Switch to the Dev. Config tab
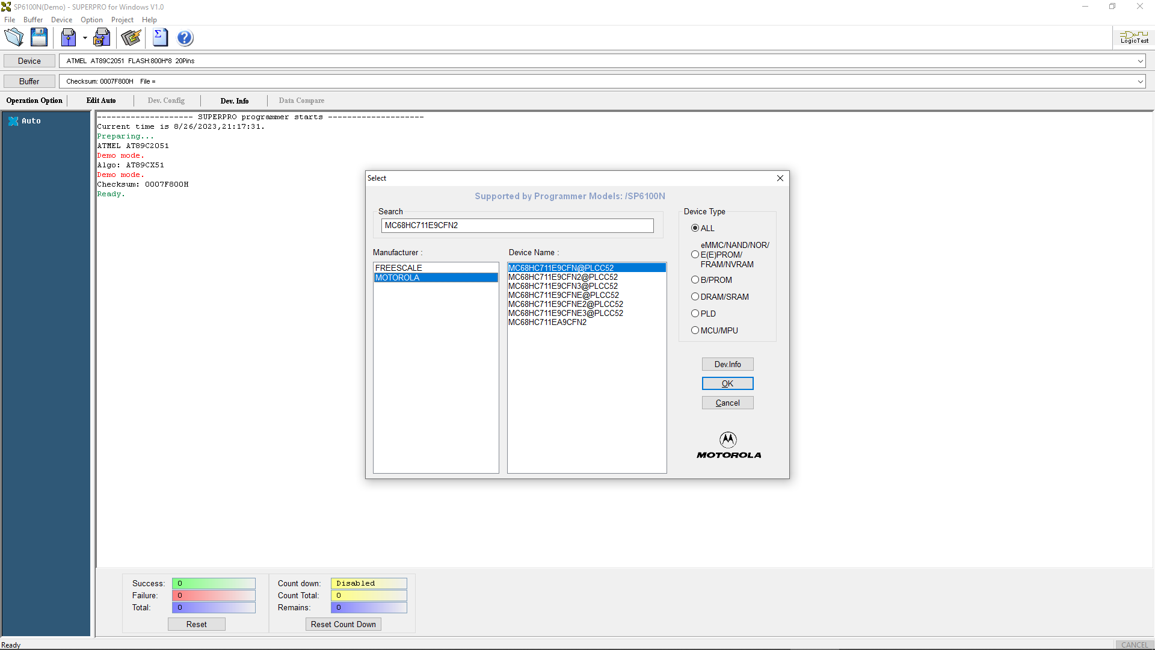The width and height of the screenshot is (1155, 650). [166, 101]
